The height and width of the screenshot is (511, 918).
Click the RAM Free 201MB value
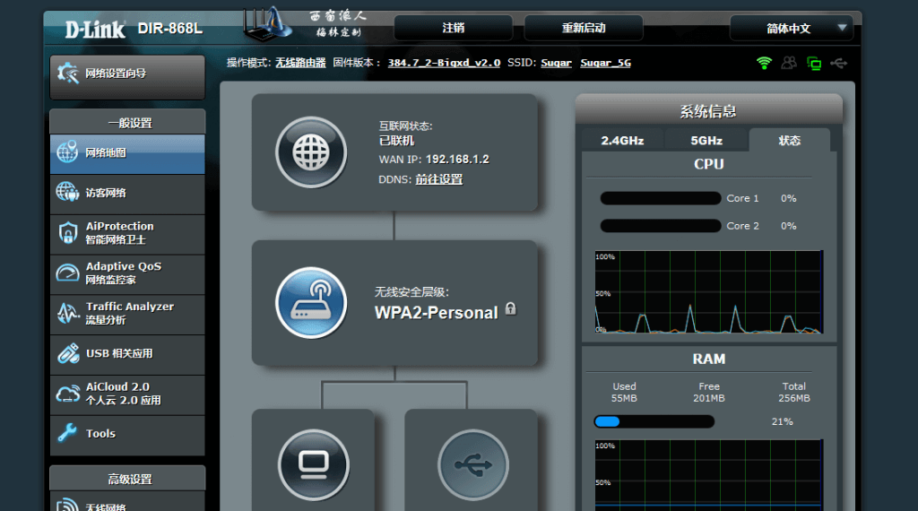pyautogui.click(x=709, y=398)
